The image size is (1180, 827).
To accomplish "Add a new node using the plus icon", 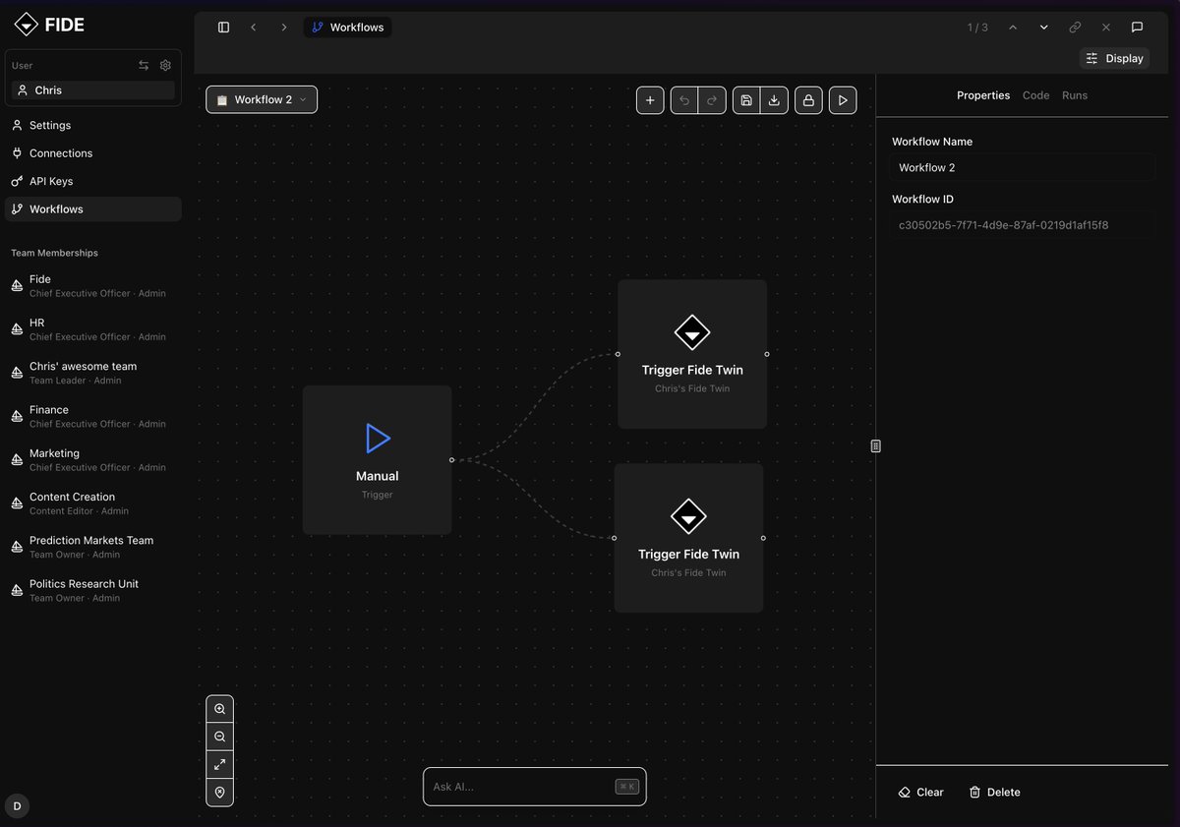I will 650,99.
